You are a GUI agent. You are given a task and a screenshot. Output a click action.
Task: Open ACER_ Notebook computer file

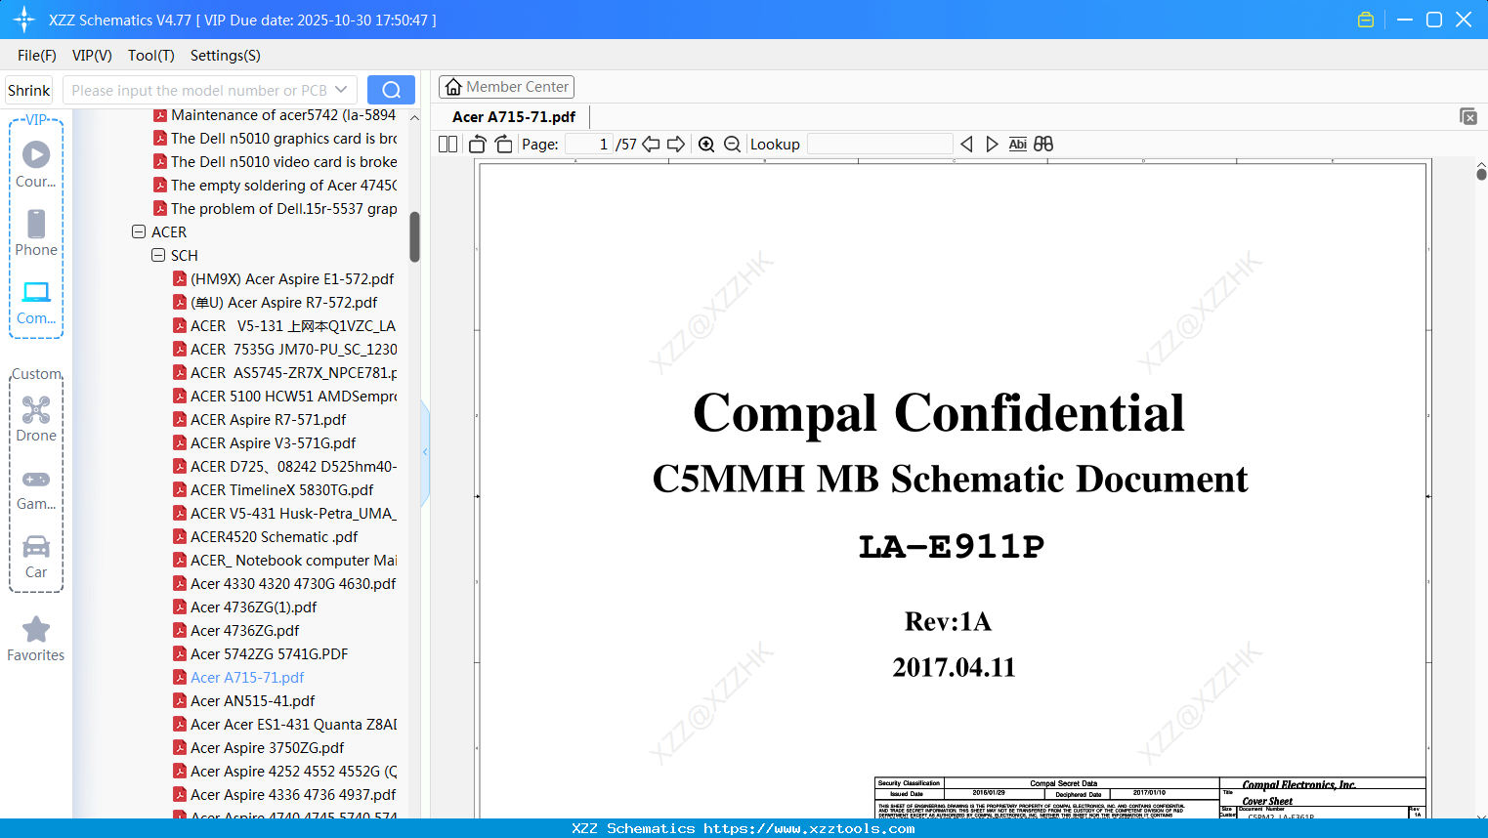[294, 561]
